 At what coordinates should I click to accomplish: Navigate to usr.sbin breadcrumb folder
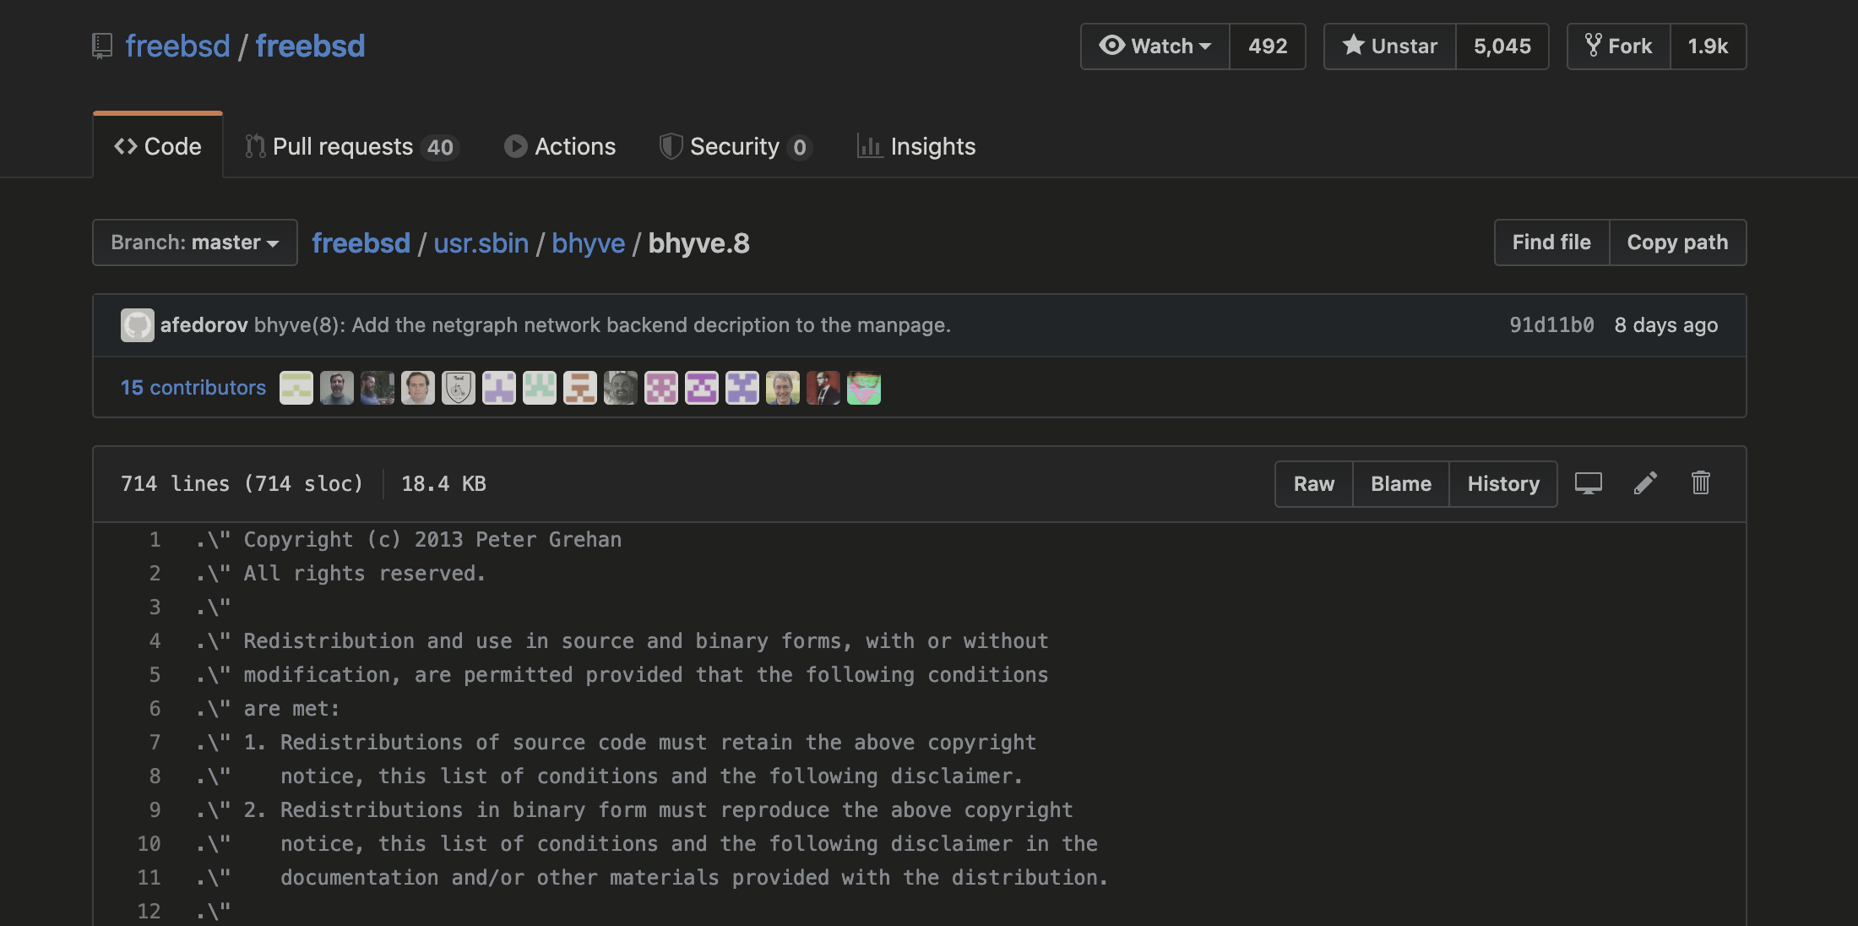(x=481, y=243)
